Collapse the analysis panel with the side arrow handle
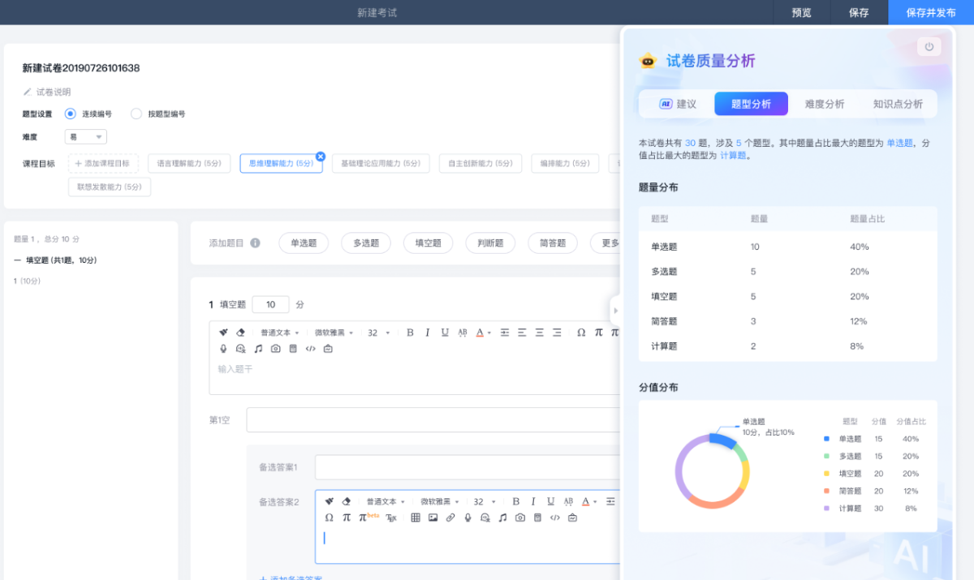This screenshot has height=580, width=974. 615,311
